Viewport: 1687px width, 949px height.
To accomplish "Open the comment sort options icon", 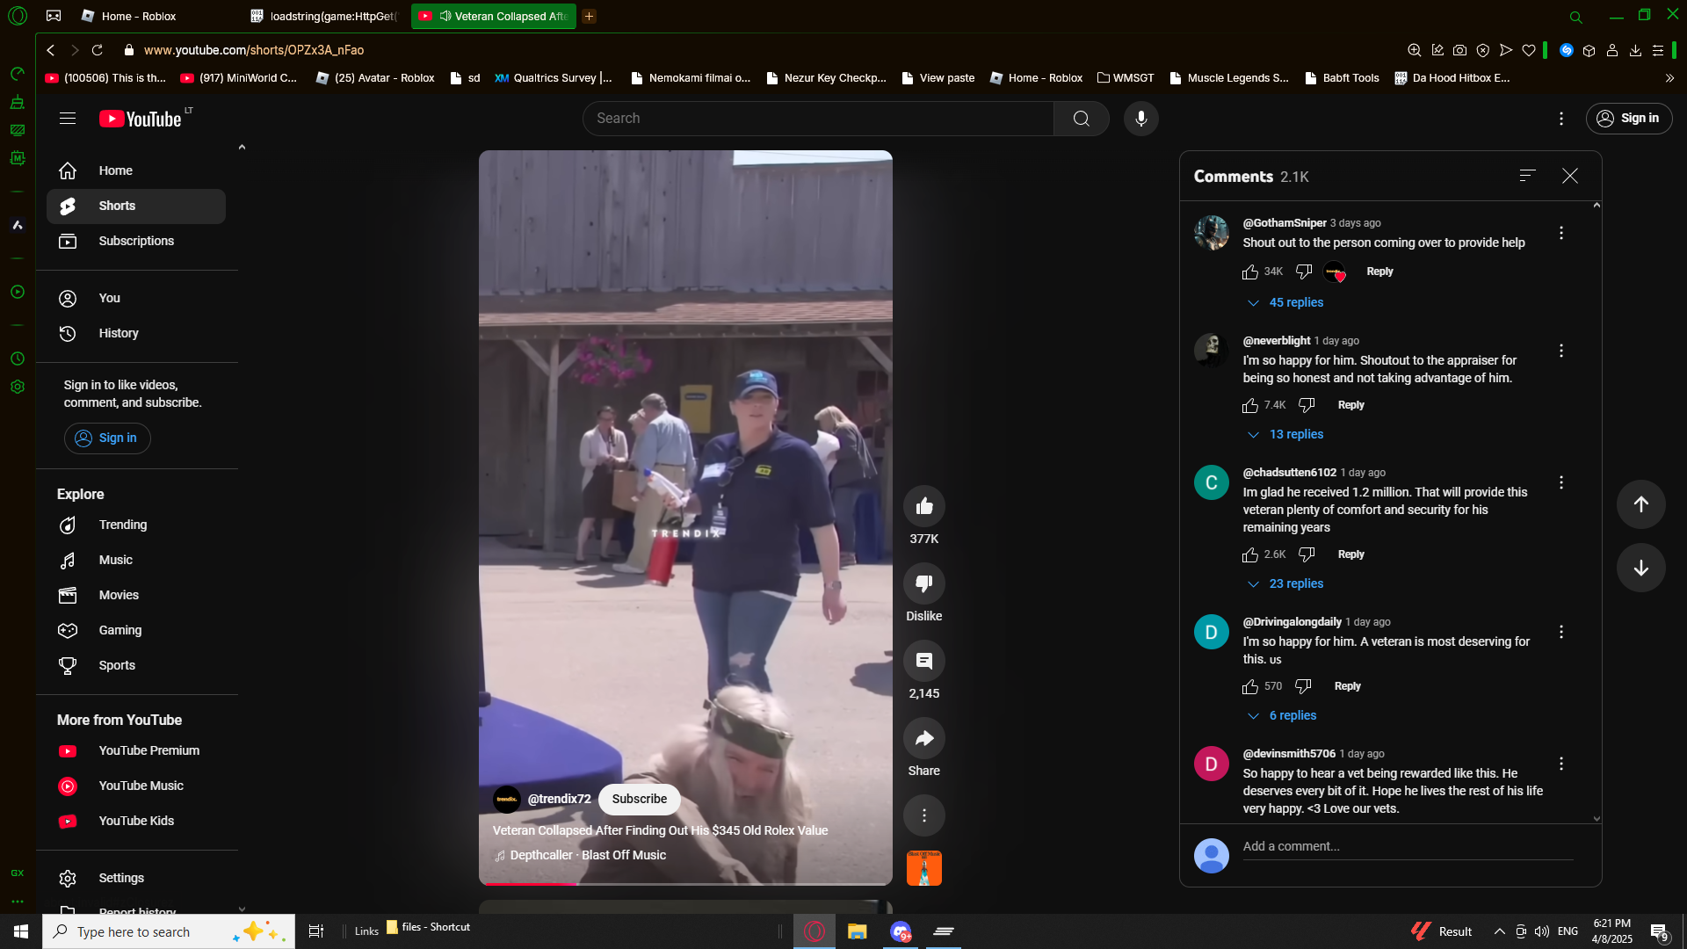I will click(x=1527, y=176).
